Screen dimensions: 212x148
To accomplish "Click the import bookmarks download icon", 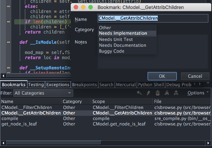I will pos(167,93).
